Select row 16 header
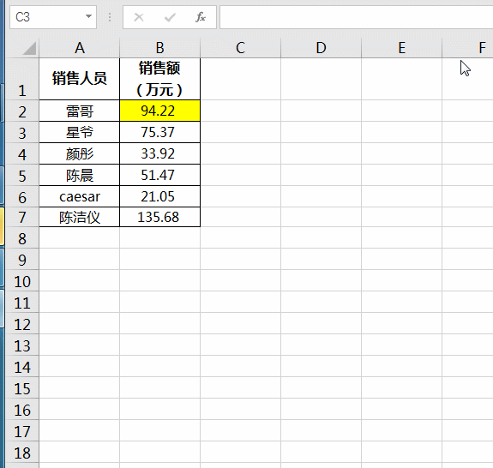The image size is (493, 468). 22,409
